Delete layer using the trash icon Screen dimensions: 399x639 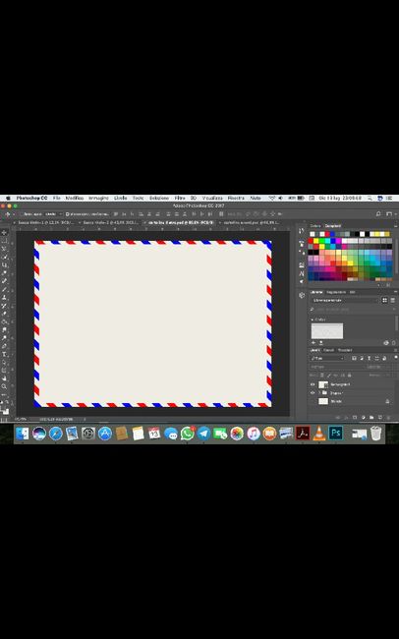coord(389,417)
